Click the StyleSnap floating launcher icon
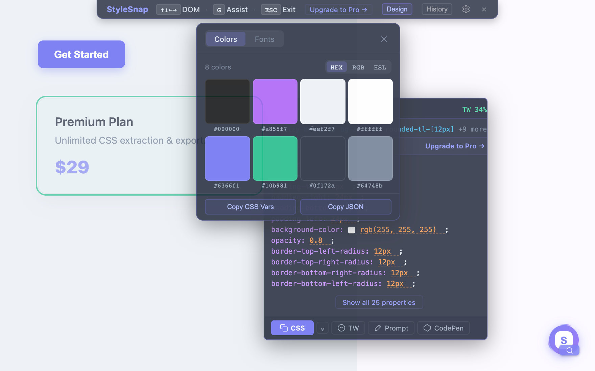595x371 pixels. tap(564, 340)
